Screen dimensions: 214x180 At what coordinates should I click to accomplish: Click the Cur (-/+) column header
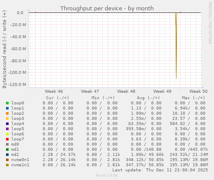[58, 98]
